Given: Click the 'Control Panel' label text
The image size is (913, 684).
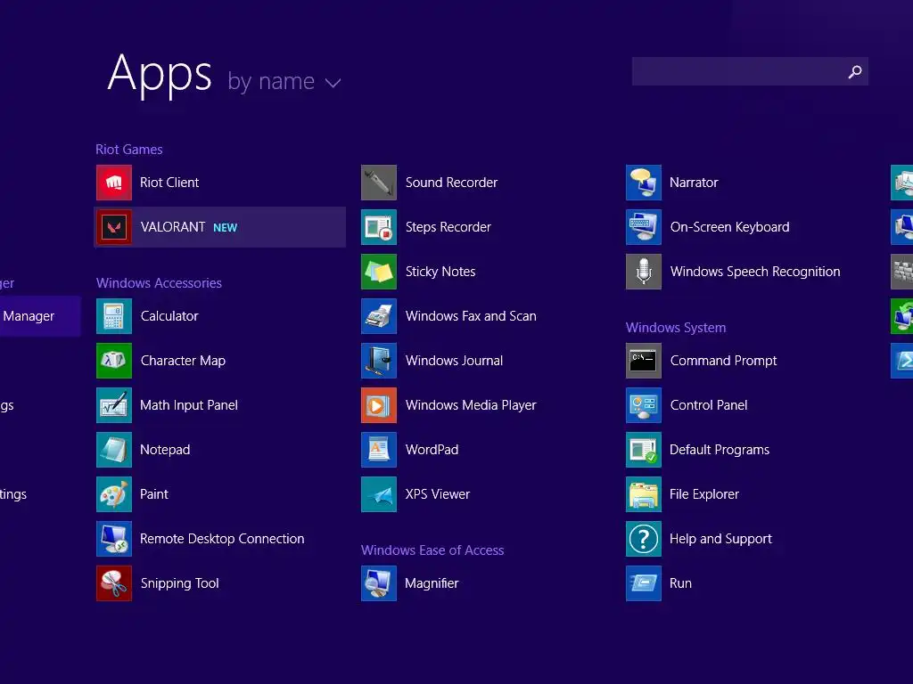Looking at the screenshot, I should click(x=709, y=405).
